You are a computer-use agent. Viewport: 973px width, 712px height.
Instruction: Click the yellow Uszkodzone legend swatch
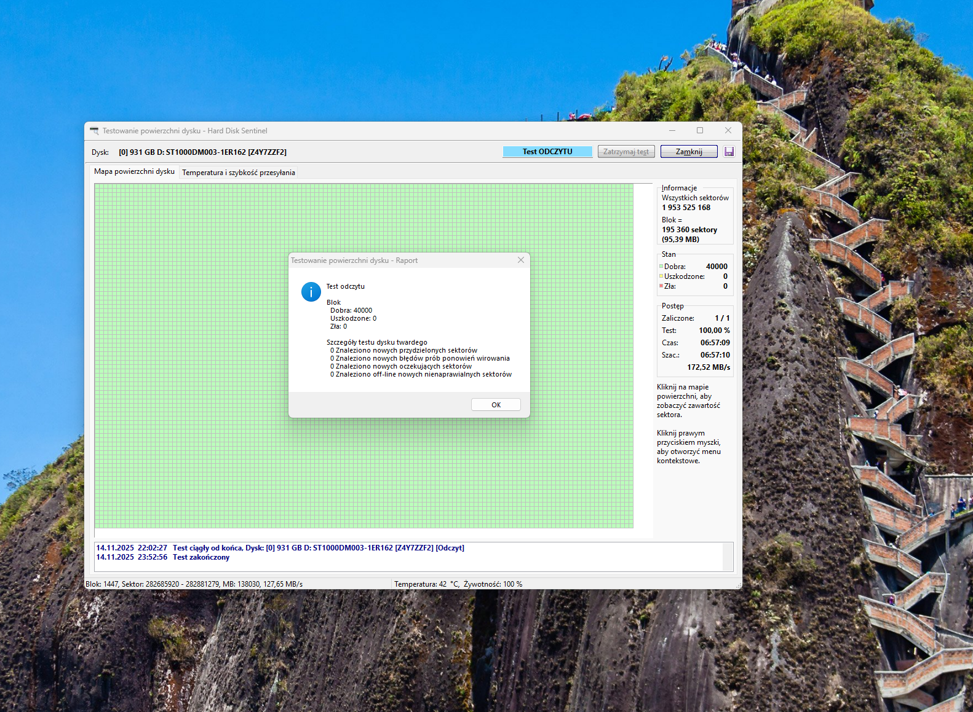661,276
